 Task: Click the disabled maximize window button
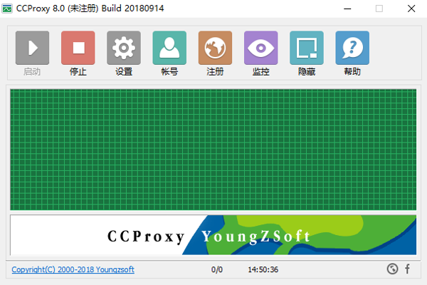[379, 9]
